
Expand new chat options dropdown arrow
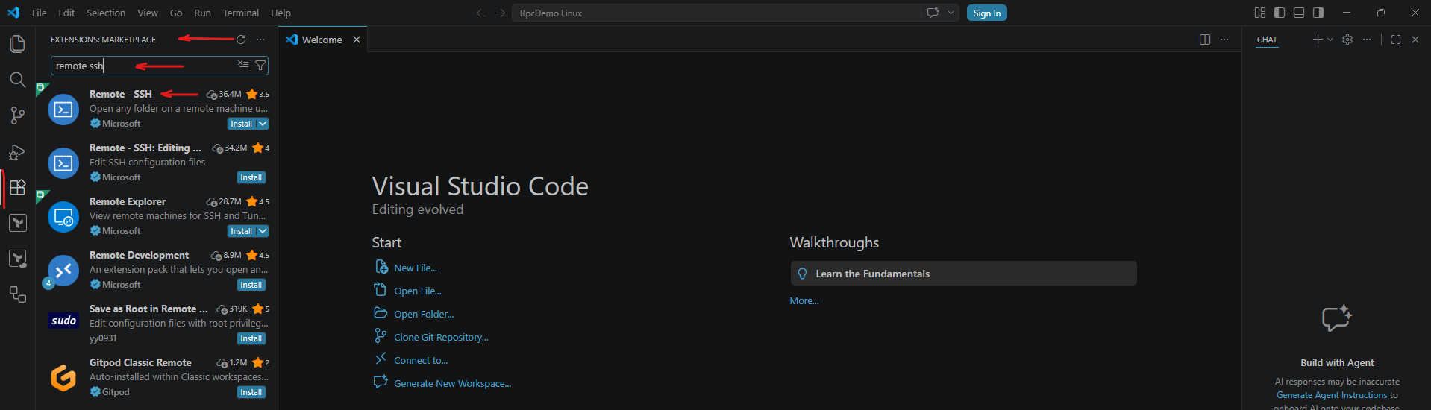click(x=1330, y=40)
